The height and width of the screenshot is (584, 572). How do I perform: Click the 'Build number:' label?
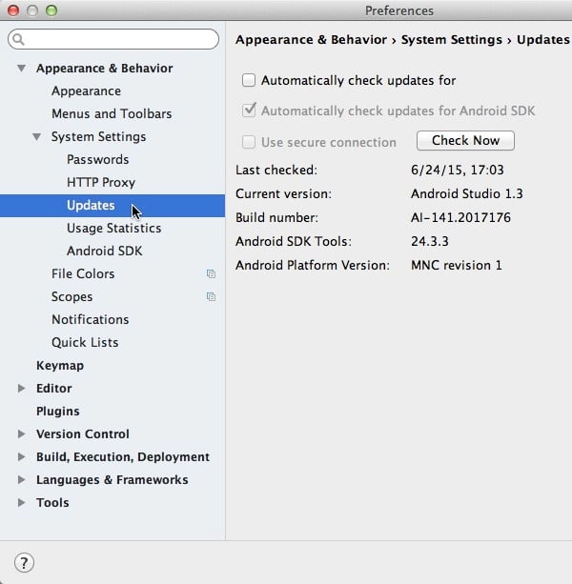[276, 217]
